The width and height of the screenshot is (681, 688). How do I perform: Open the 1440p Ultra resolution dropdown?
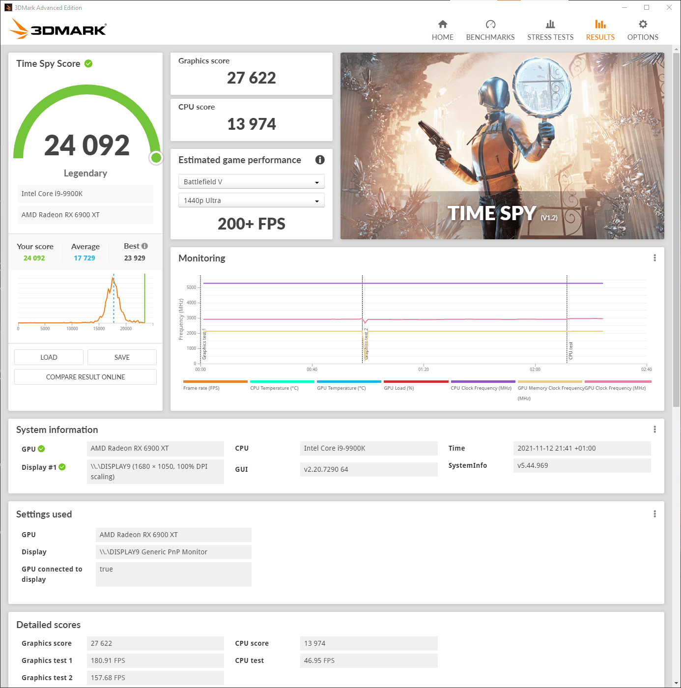[251, 201]
